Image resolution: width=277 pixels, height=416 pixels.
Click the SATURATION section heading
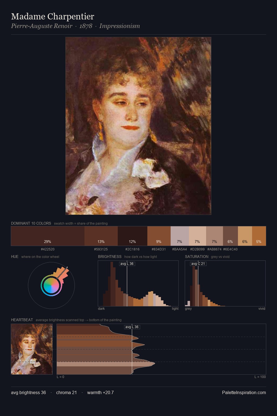tap(197, 257)
